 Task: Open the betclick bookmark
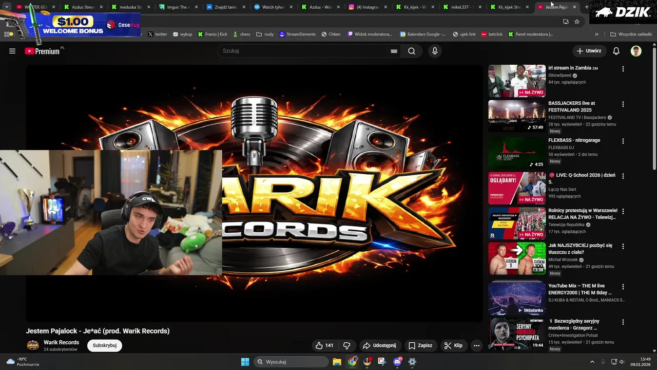click(x=492, y=34)
